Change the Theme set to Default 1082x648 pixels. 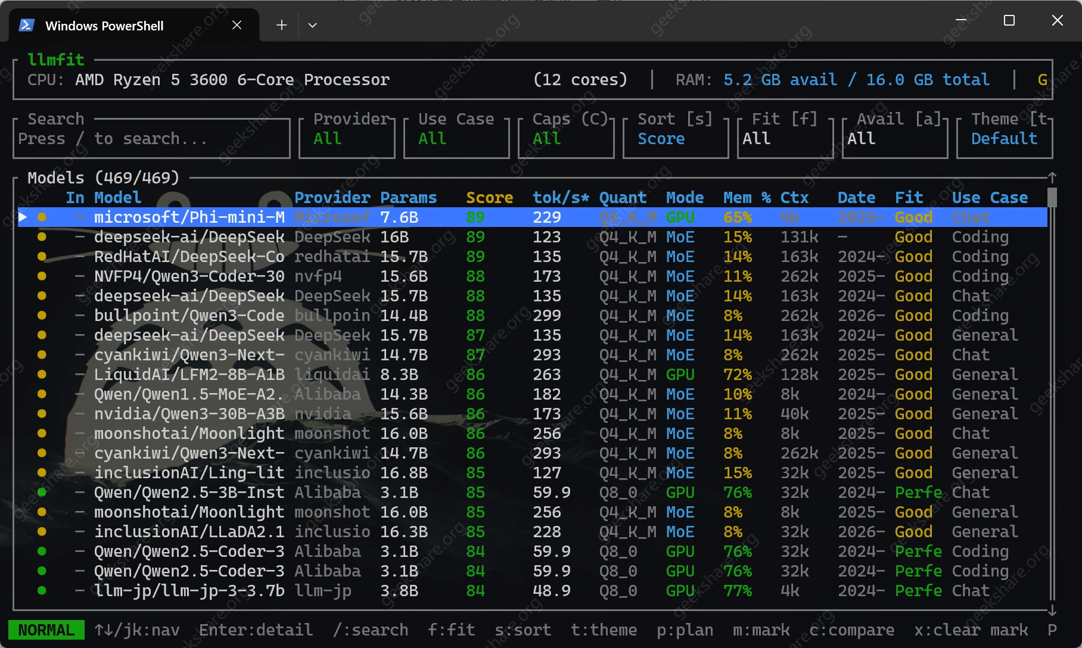coord(1005,138)
